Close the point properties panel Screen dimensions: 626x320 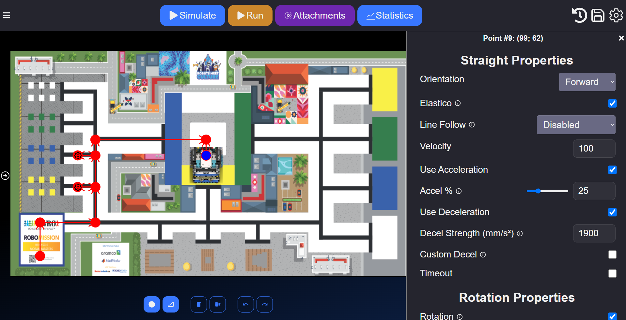click(621, 38)
